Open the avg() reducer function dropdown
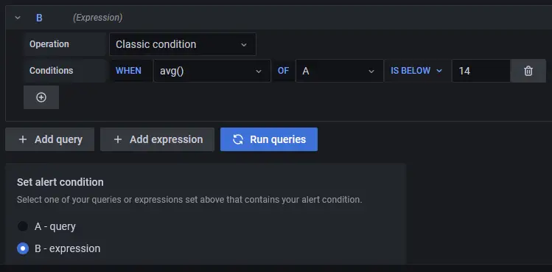The height and width of the screenshot is (272, 552). 212,71
